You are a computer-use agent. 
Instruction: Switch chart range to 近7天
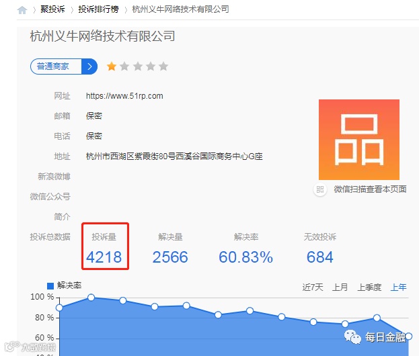[x=313, y=287]
